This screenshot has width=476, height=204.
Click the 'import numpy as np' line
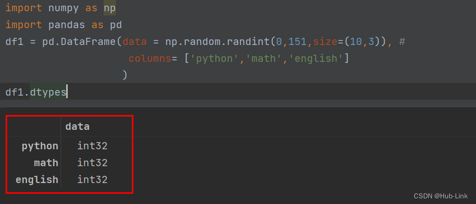[x=61, y=8]
